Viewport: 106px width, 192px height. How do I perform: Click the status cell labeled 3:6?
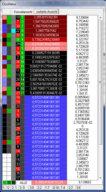[79, 188]
